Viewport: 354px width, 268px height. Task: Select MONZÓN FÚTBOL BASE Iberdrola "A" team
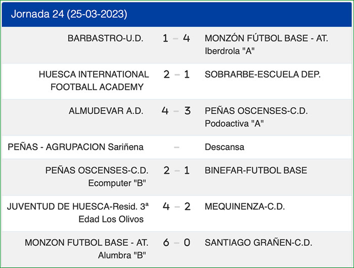(x=266, y=44)
